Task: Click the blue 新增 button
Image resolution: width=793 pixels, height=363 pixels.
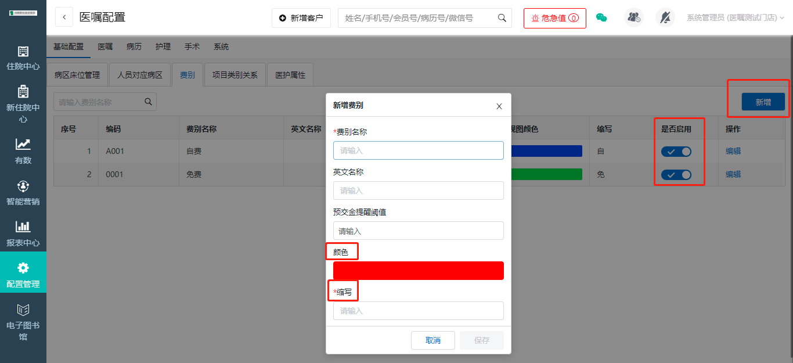Action: [x=763, y=102]
